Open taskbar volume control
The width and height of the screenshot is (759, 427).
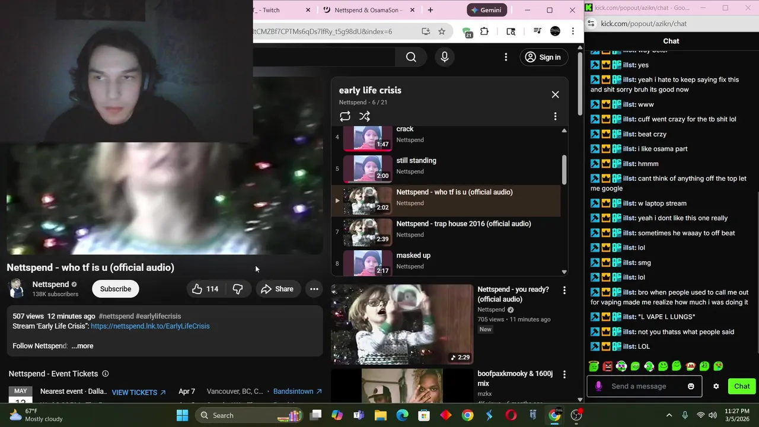(x=713, y=415)
